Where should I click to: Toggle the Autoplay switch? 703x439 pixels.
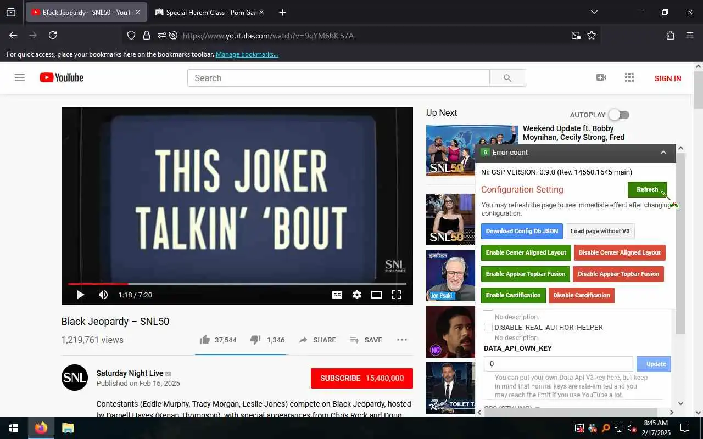(x=618, y=115)
